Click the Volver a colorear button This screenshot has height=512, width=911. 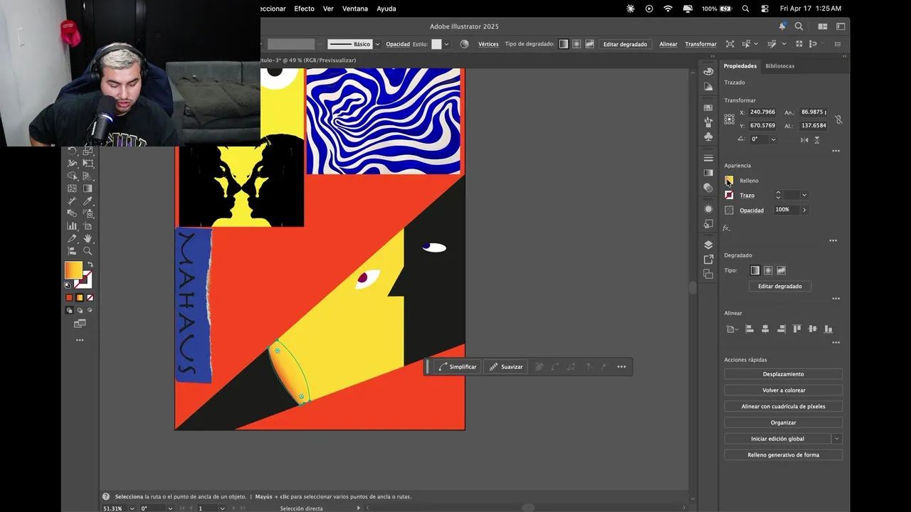(783, 390)
